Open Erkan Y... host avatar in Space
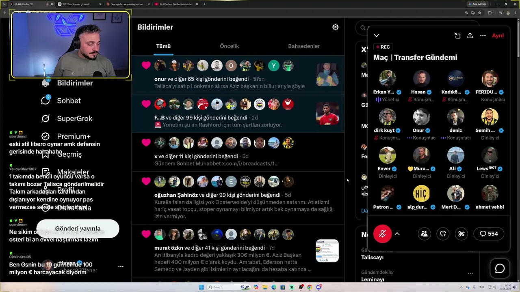Image resolution: width=520 pixels, height=292 pixels. [x=388, y=79]
